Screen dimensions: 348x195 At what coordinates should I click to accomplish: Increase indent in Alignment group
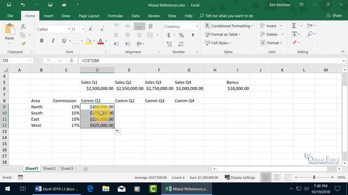point(127,44)
